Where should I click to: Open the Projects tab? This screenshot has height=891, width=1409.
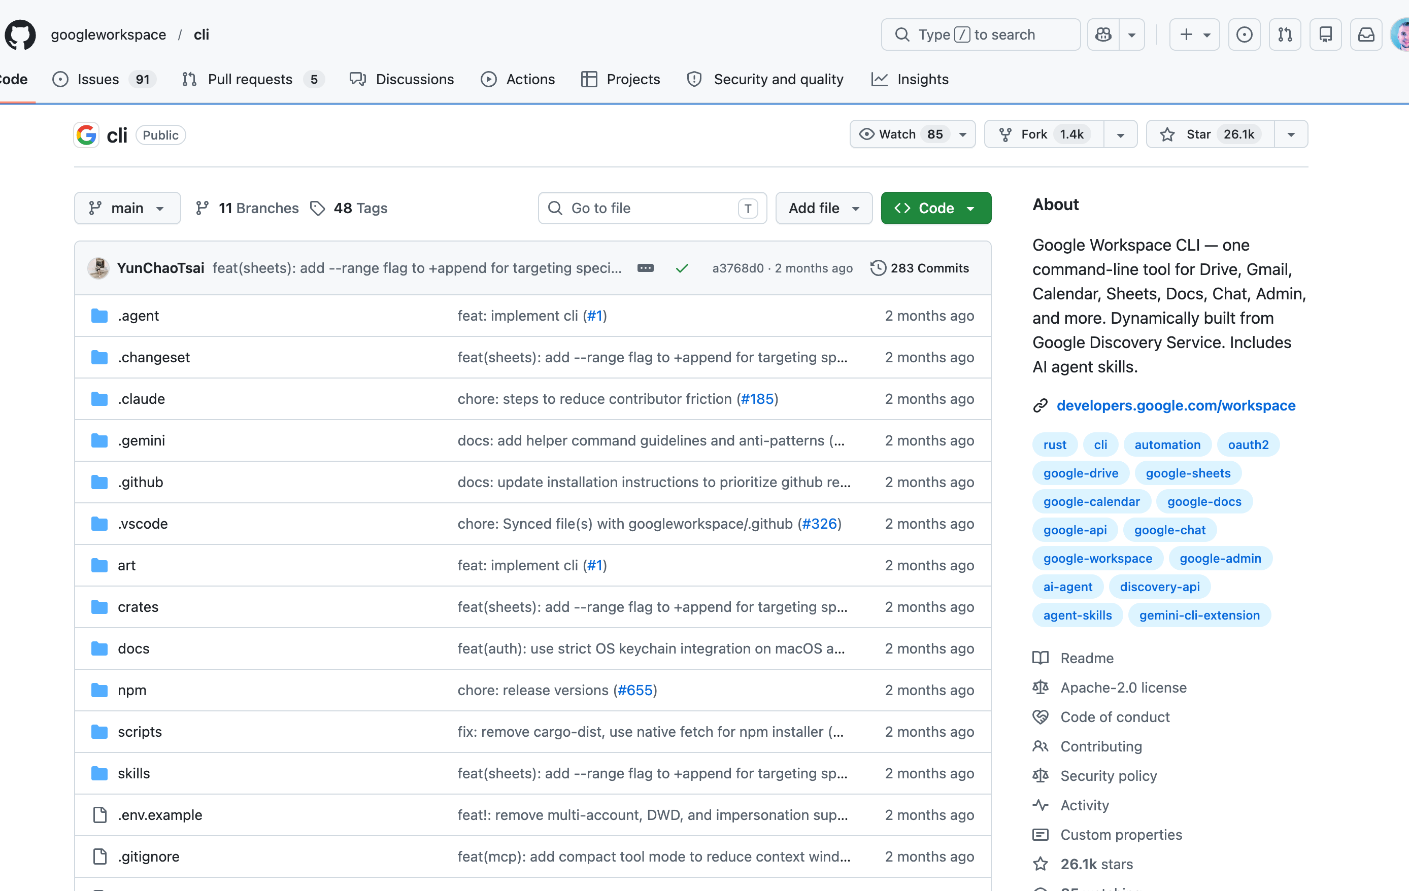pos(621,79)
